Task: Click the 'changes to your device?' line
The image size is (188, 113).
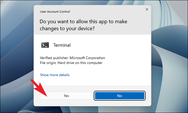Action: point(67,29)
